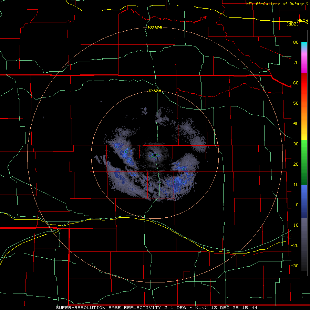Click the 80 dBZ scale value
Screen dimensions: 310x310
pos(296,42)
